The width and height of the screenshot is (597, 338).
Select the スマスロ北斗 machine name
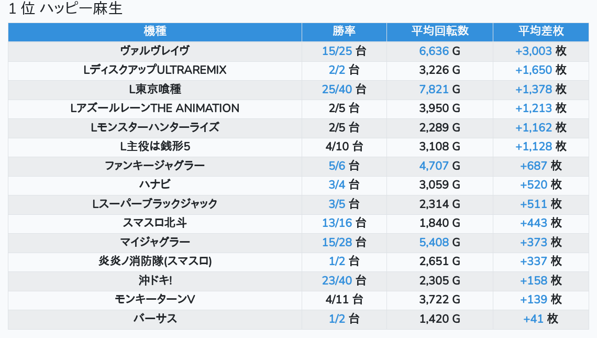point(154,223)
